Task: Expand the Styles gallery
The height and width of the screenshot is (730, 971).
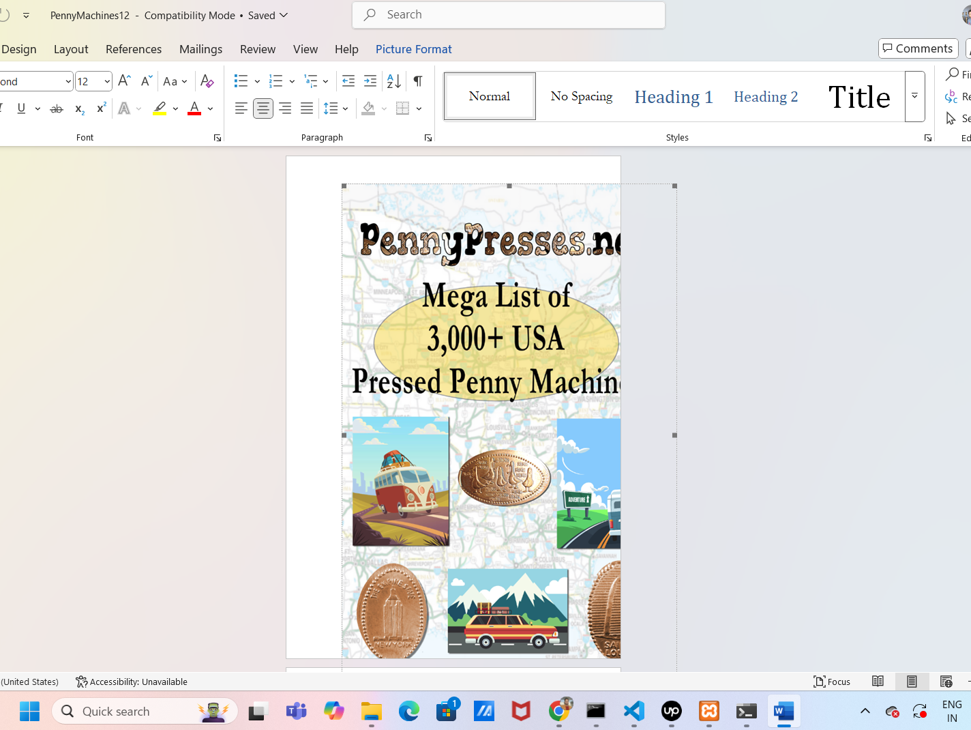Action: pyautogui.click(x=914, y=96)
